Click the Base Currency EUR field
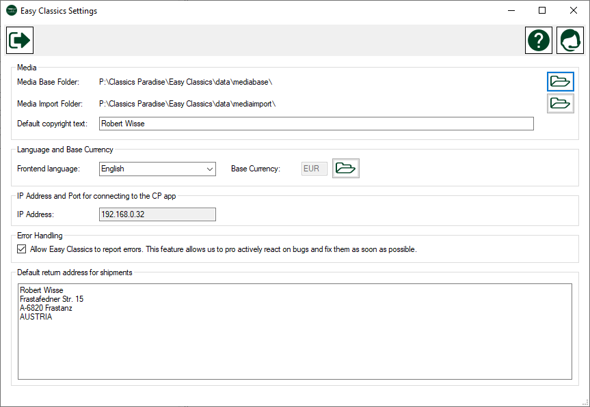Image resolution: width=590 pixels, height=407 pixels. tap(314, 169)
